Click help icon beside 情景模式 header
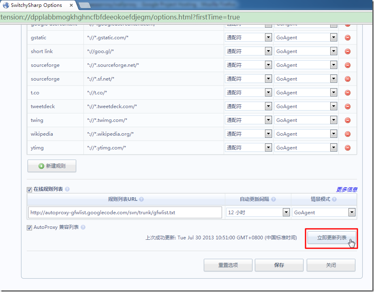The height and width of the screenshot is (292, 374). coord(334,199)
